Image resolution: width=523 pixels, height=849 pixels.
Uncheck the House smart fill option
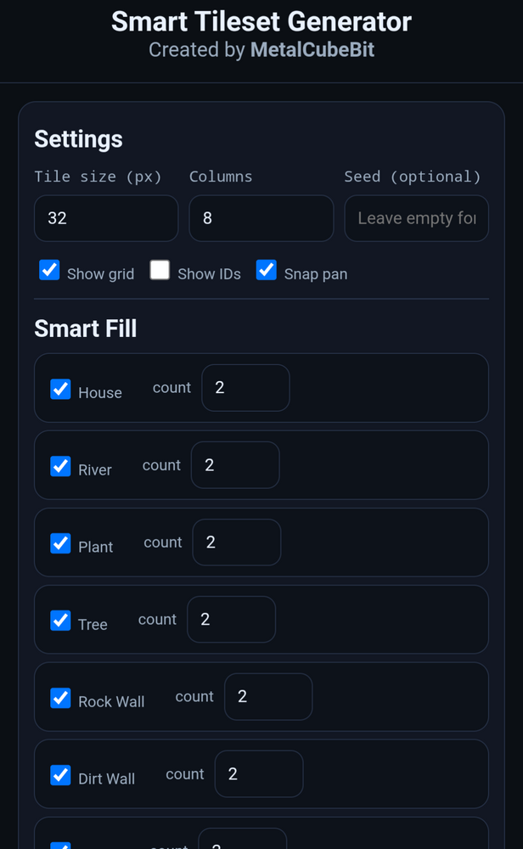click(59, 389)
